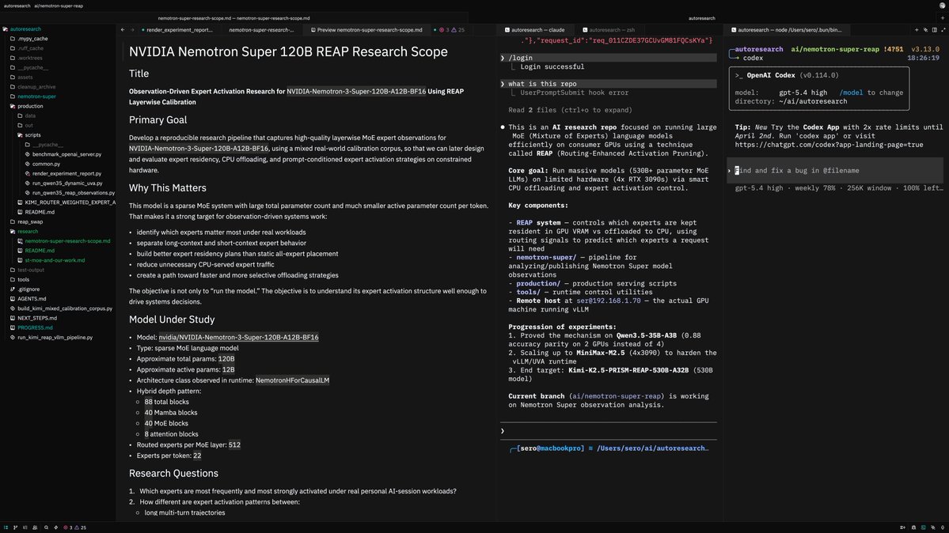Navigate back with editor left arrow

tap(123, 29)
